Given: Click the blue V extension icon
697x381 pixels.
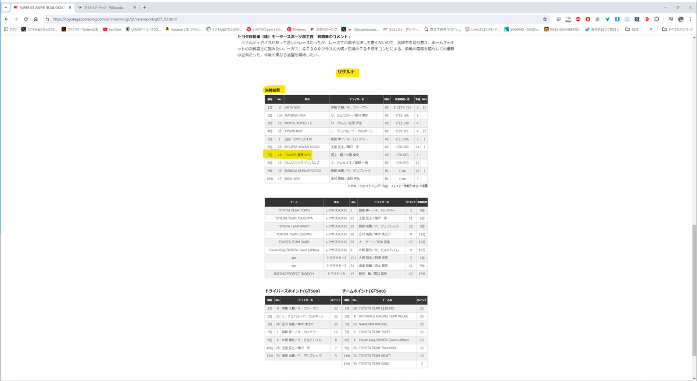Looking at the screenshot, I should coord(608,19).
